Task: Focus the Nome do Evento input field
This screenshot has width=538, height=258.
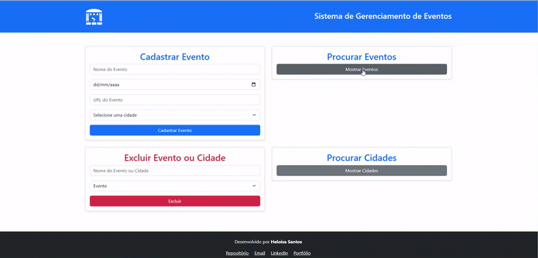Action: point(175,69)
